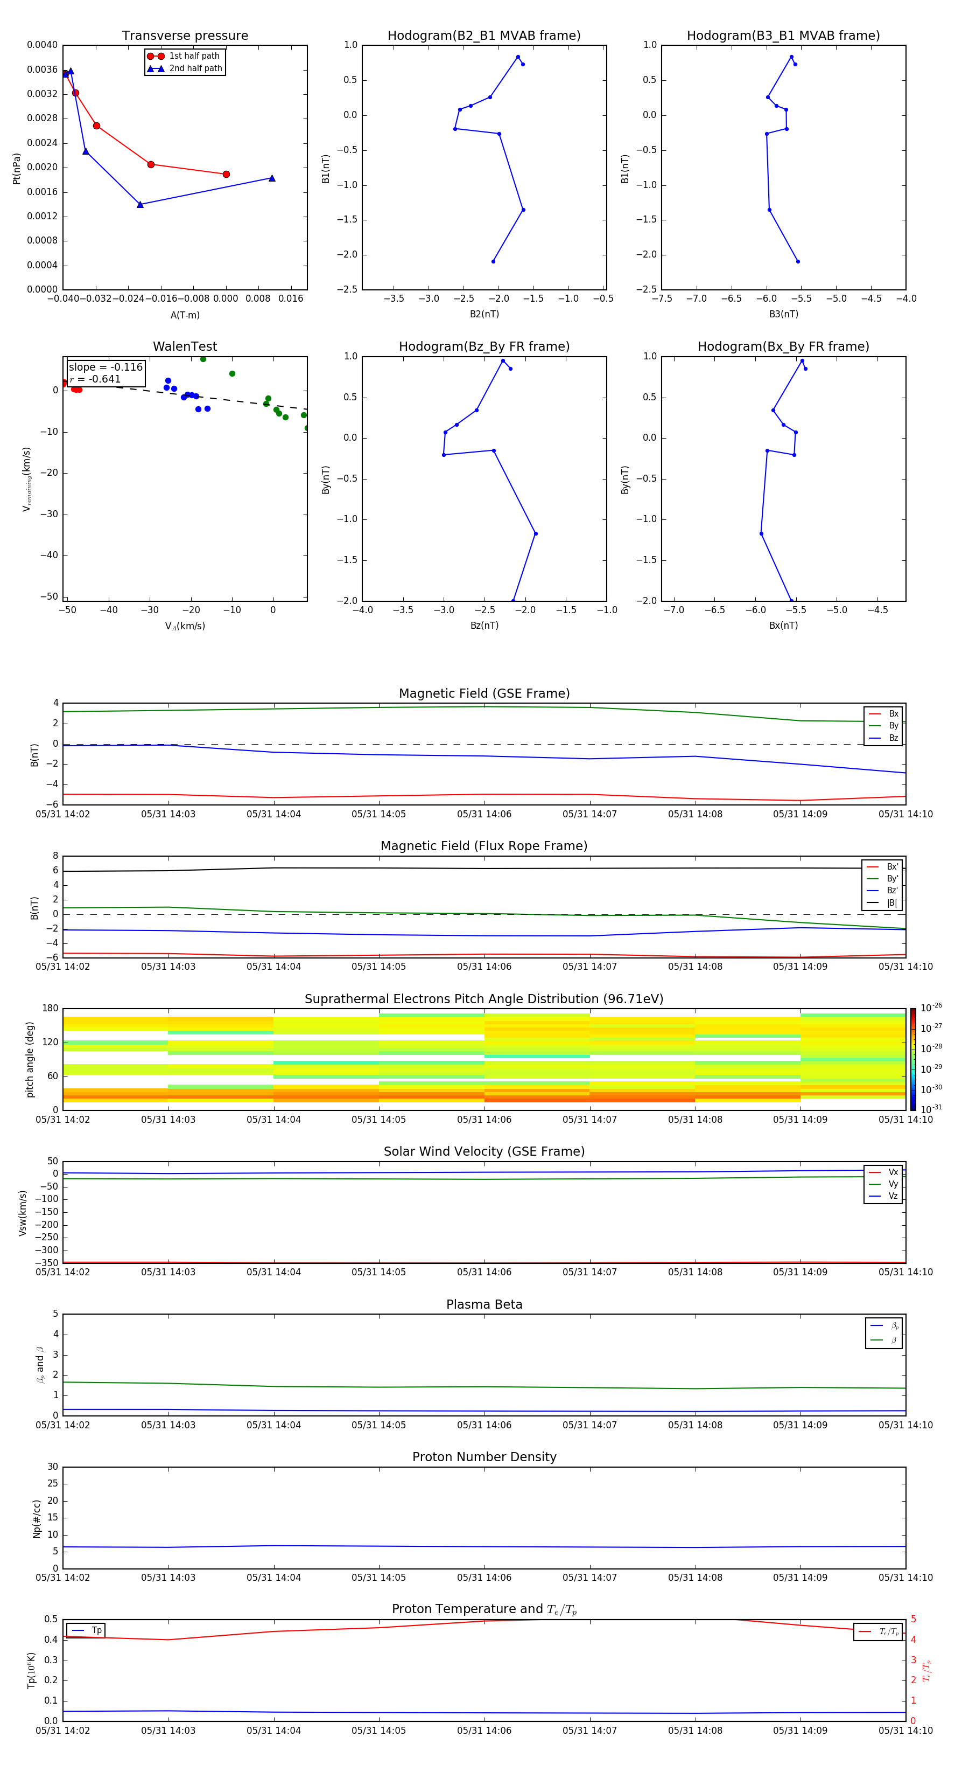Select the 'Vy' legend entry
The width and height of the screenshot is (969, 1778).
(x=883, y=1184)
